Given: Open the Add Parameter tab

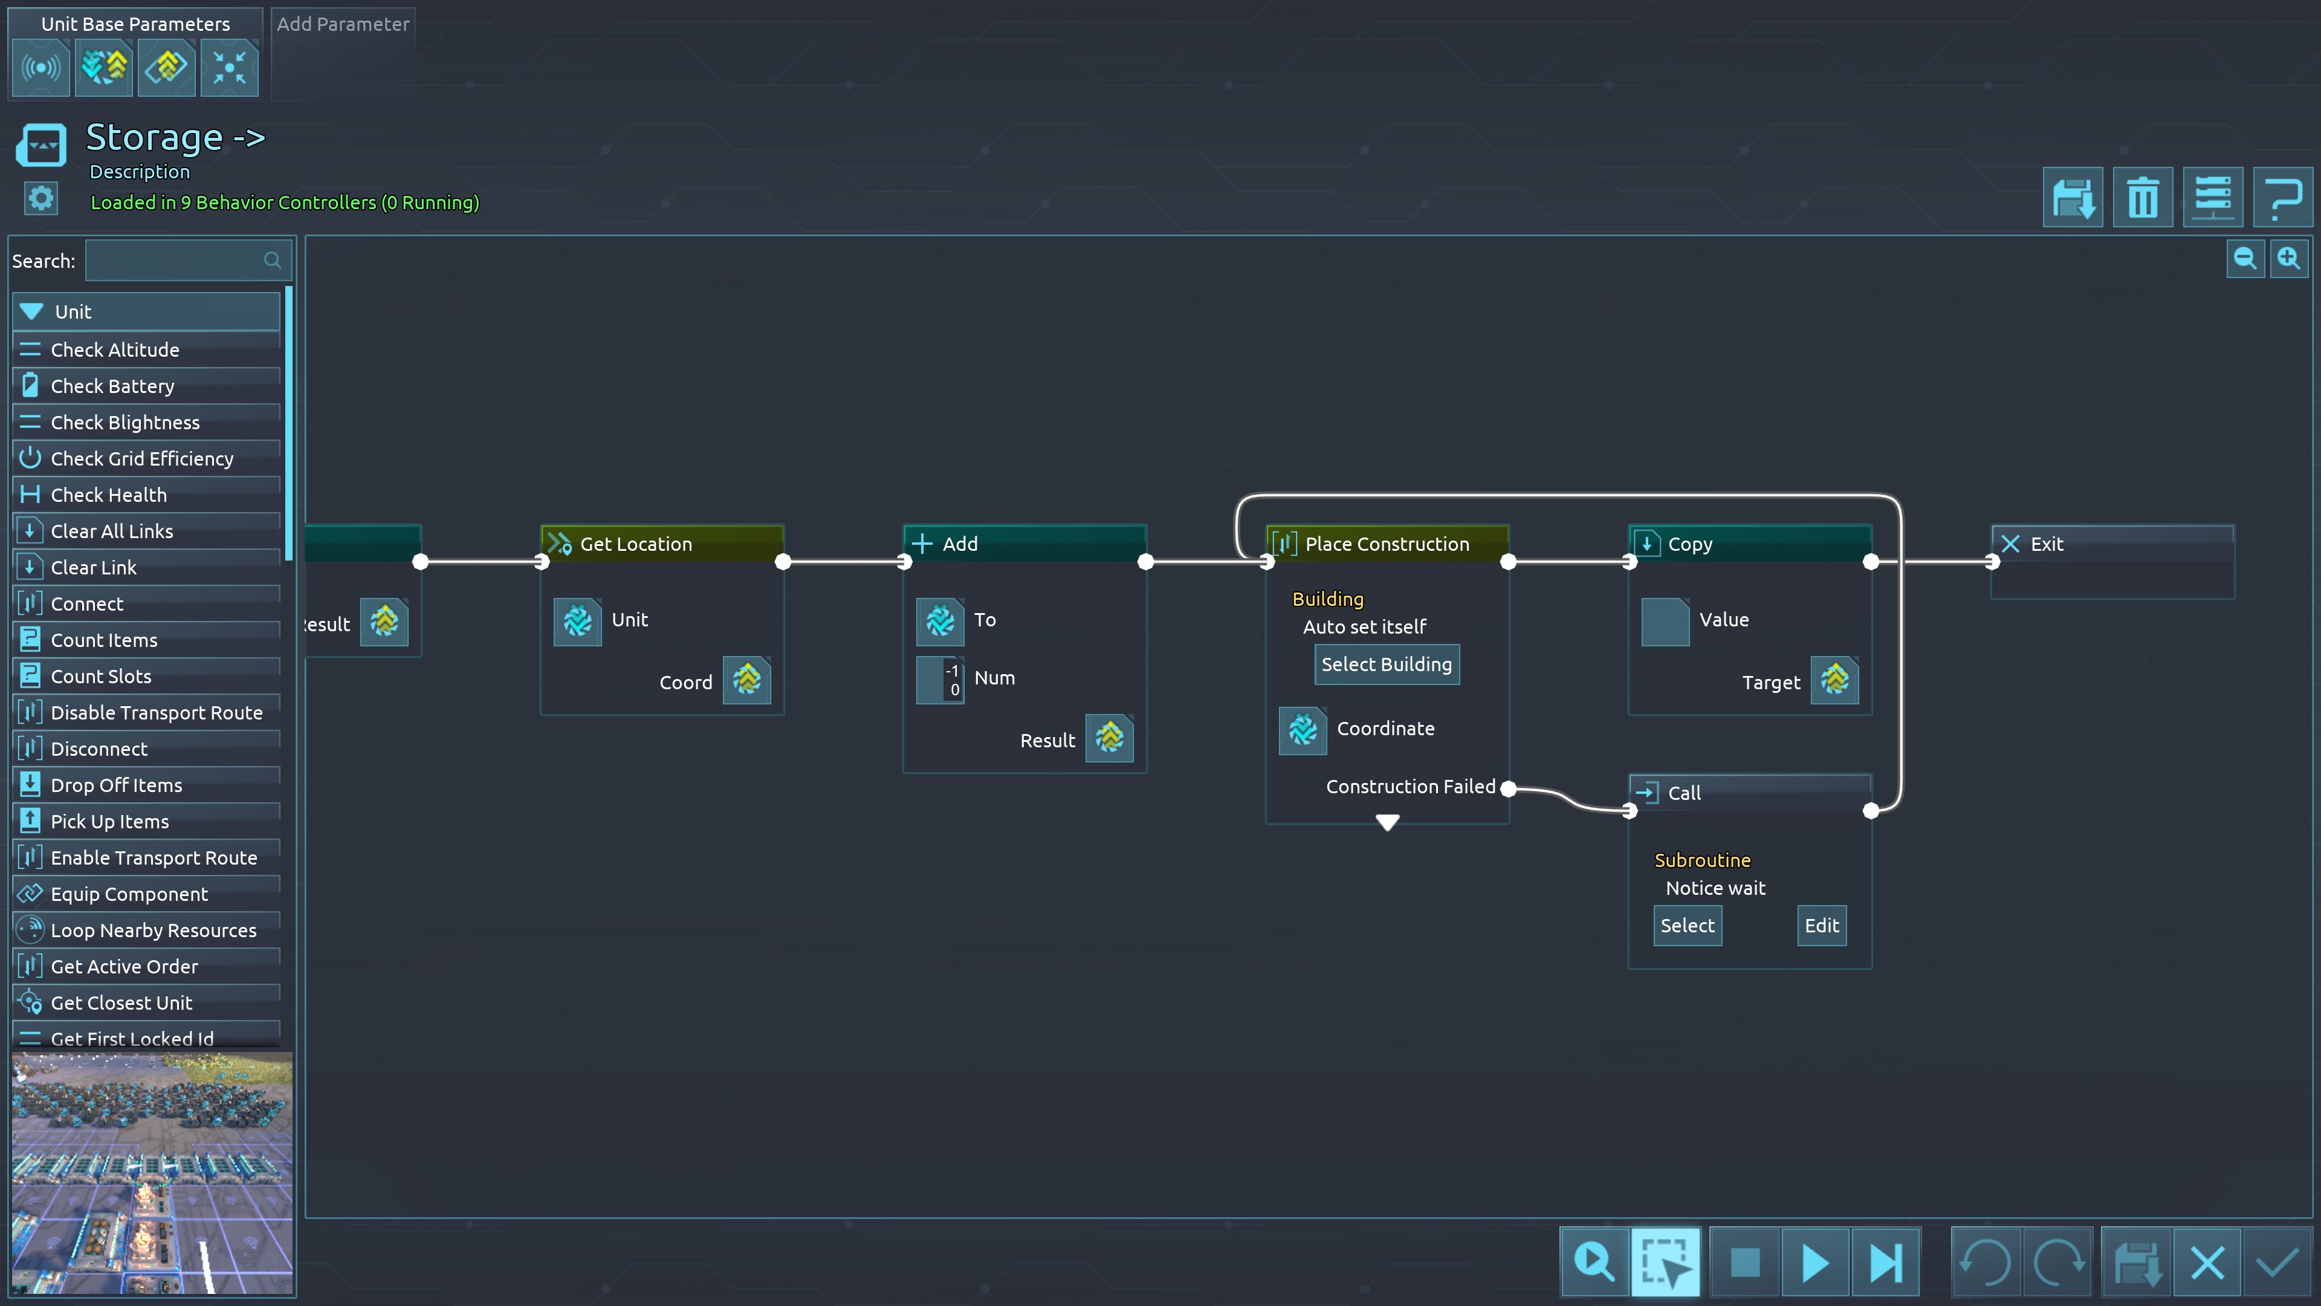Looking at the screenshot, I should pos(342,24).
